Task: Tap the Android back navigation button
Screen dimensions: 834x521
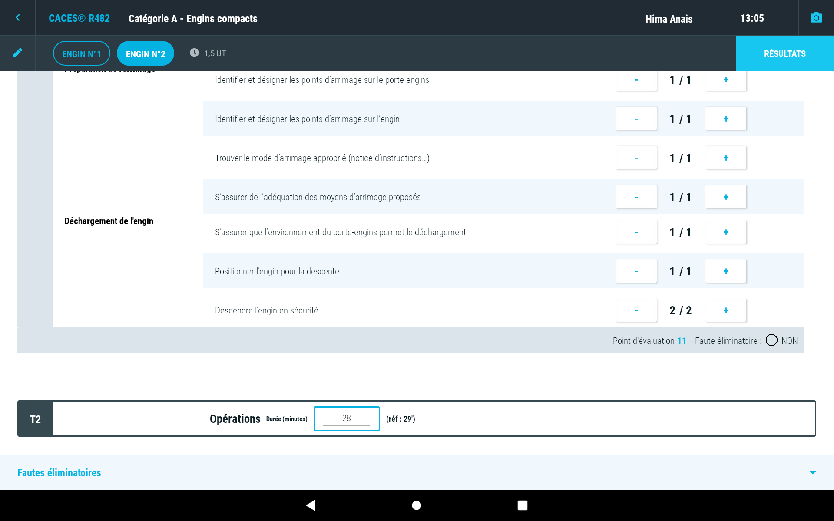Action: 311,505
